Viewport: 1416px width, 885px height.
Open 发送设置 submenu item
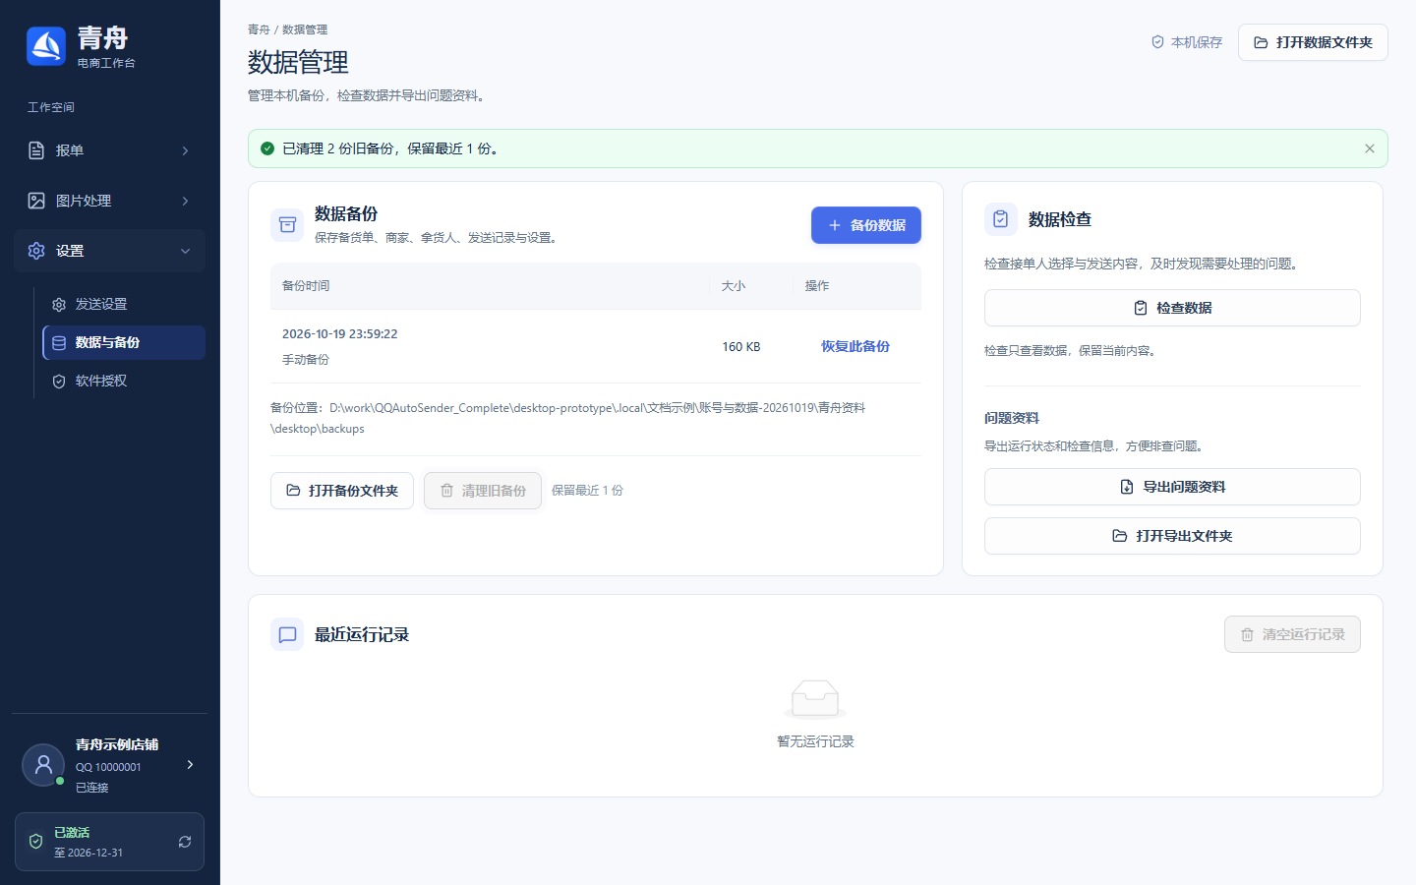click(x=124, y=304)
